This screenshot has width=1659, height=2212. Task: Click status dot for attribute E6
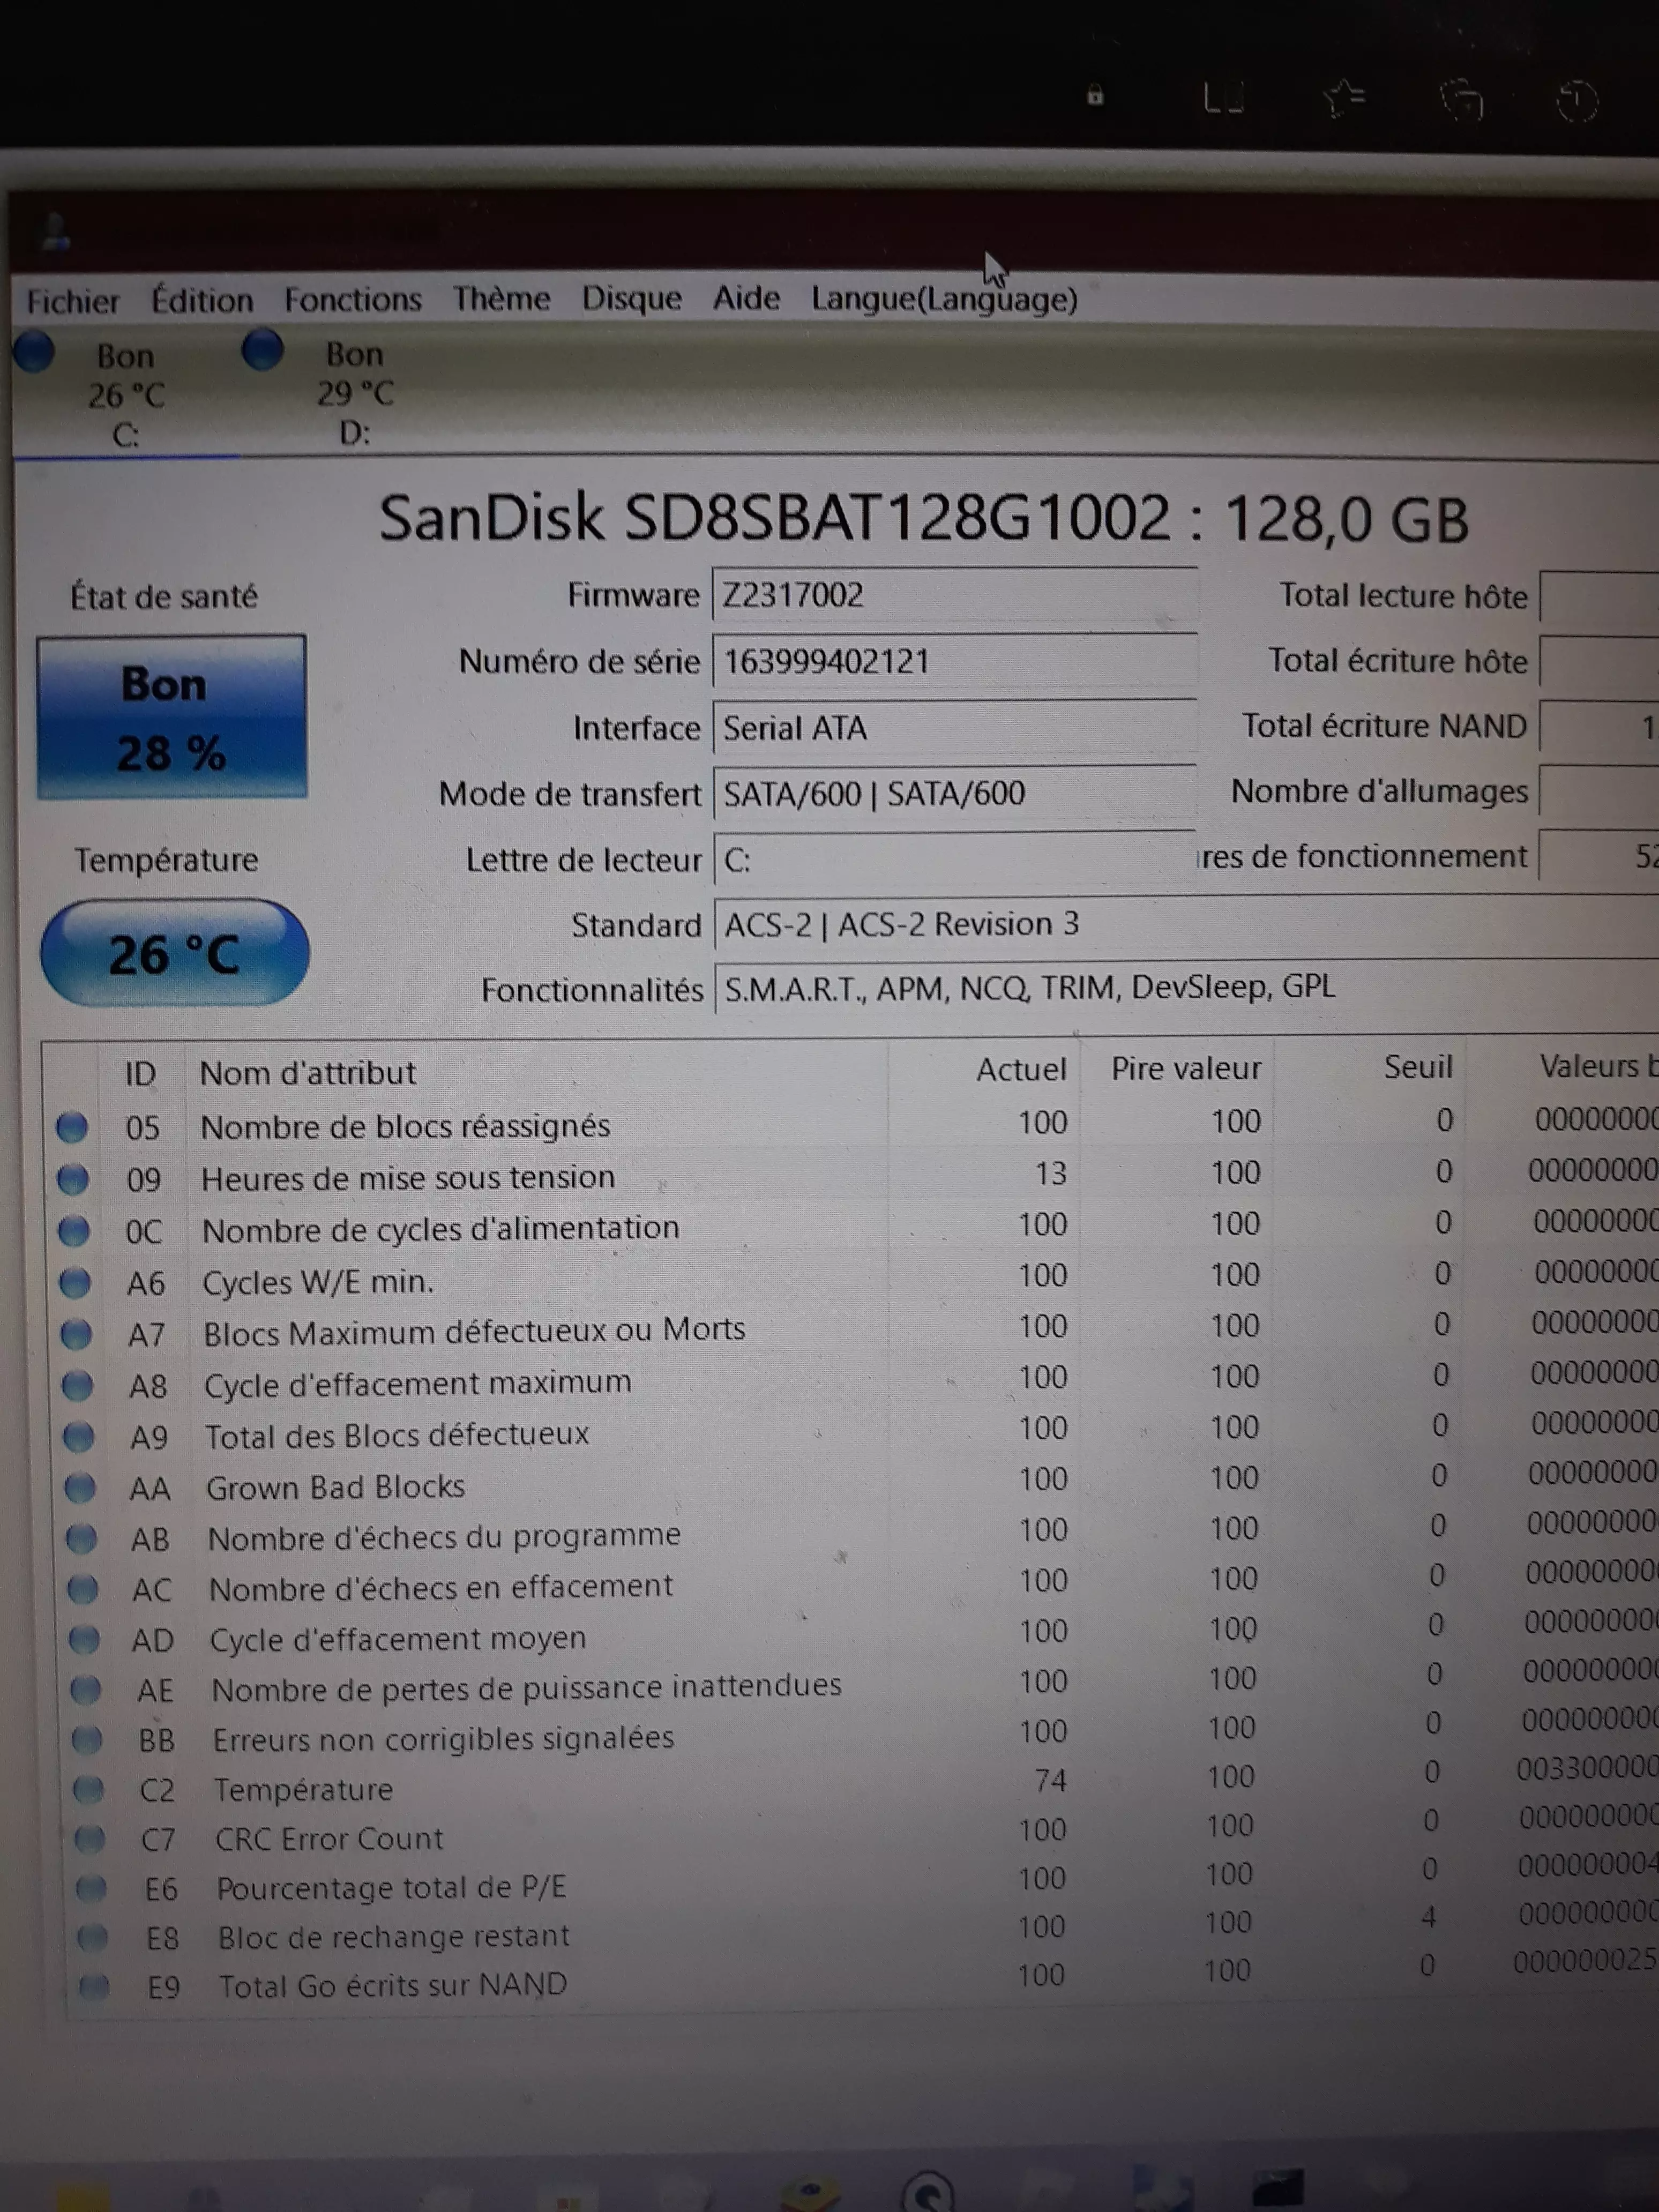[x=91, y=1888]
